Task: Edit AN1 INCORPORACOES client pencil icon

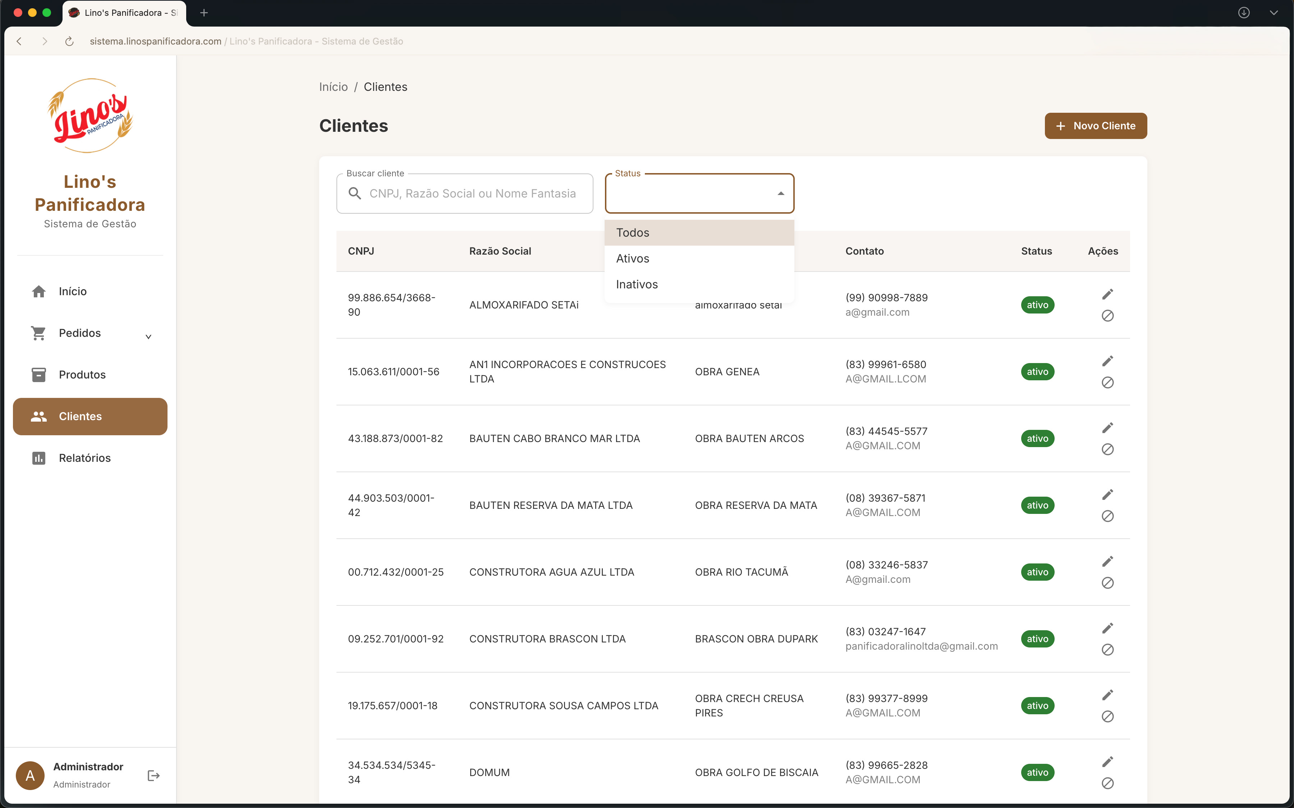Action: pyautogui.click(x=1107, y=361)
